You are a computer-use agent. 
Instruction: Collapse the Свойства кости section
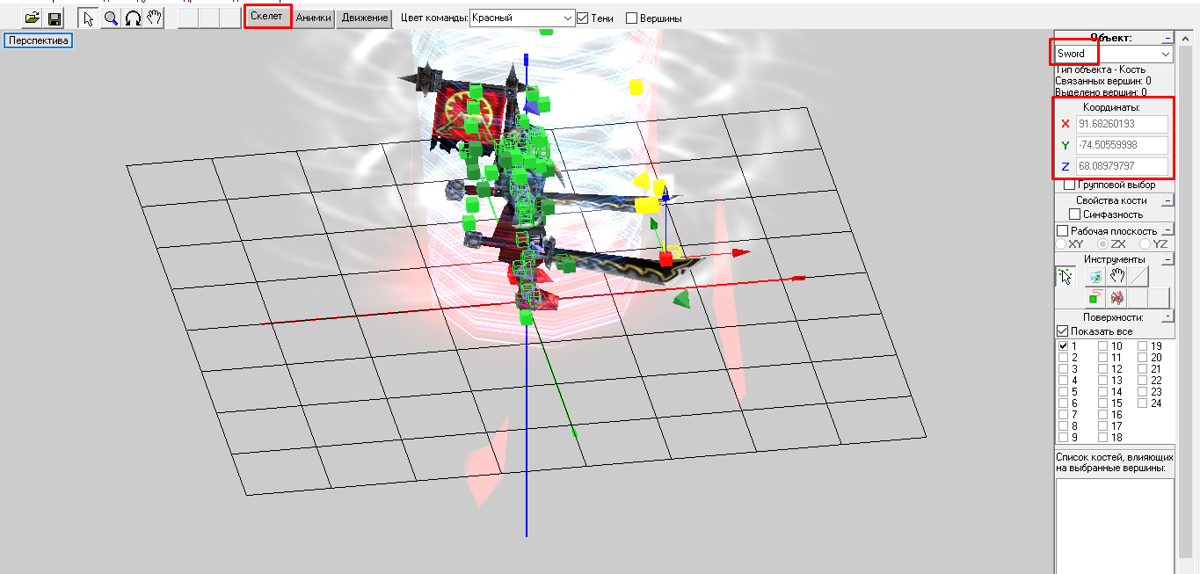click(x=1167, y=201)
